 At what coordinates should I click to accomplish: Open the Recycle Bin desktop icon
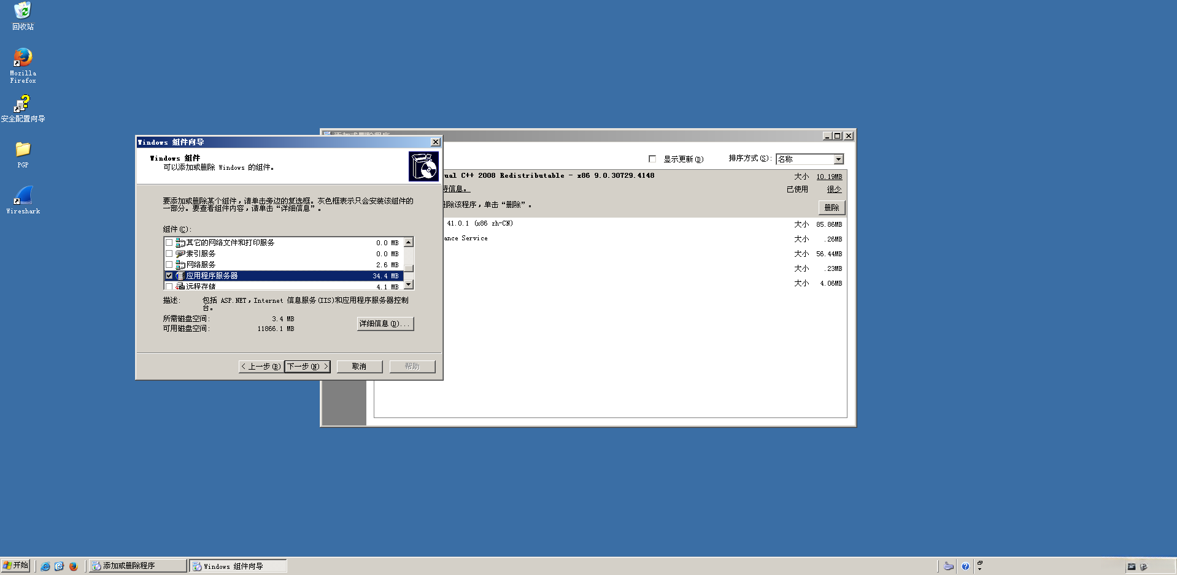(23, 16)
